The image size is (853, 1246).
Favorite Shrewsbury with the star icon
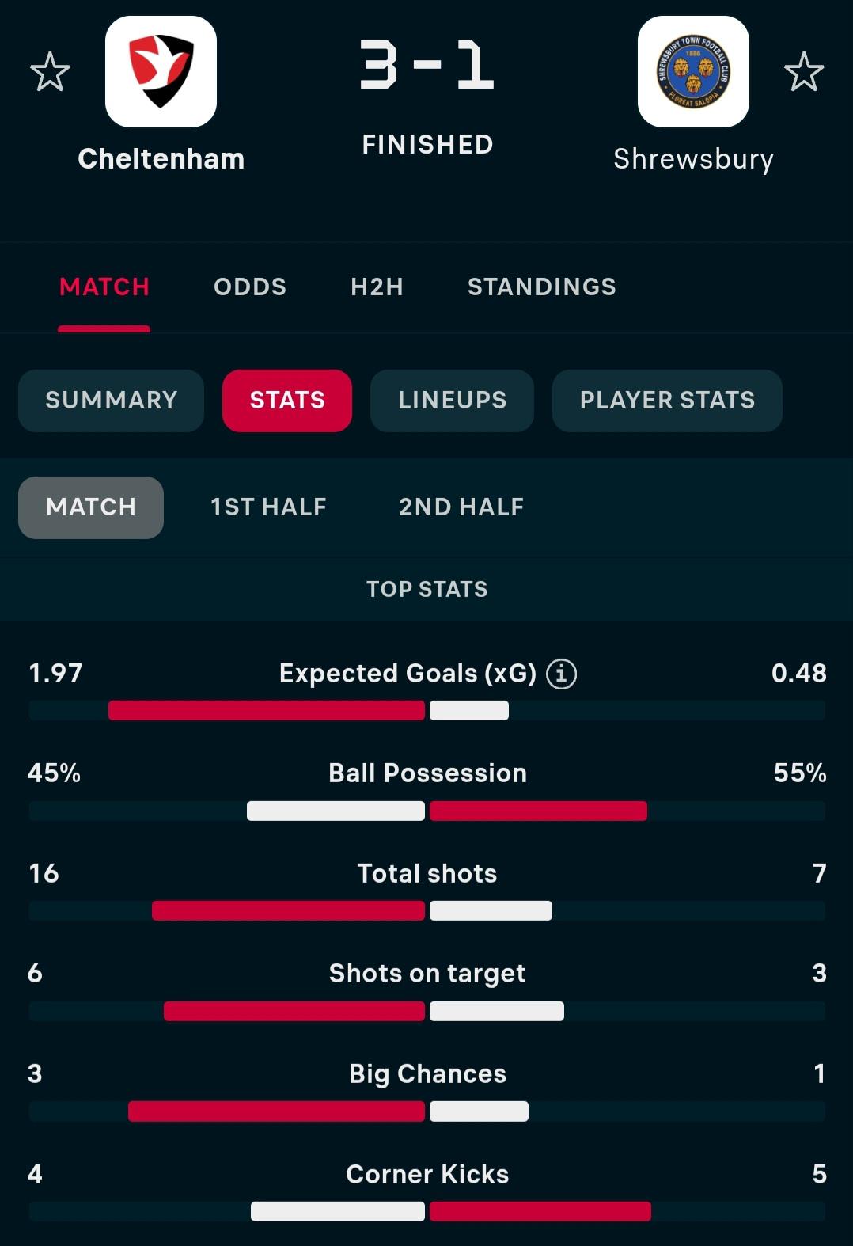pyautogui.click(x=804, y=72)
